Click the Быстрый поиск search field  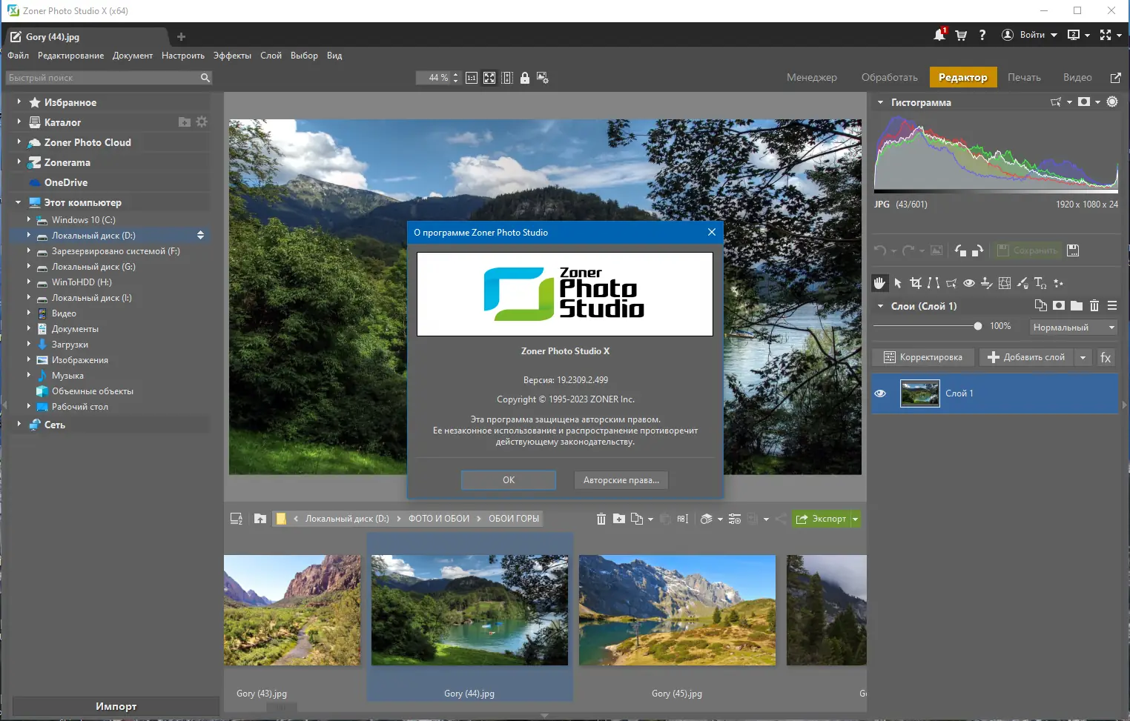click(x=109, y=78)
